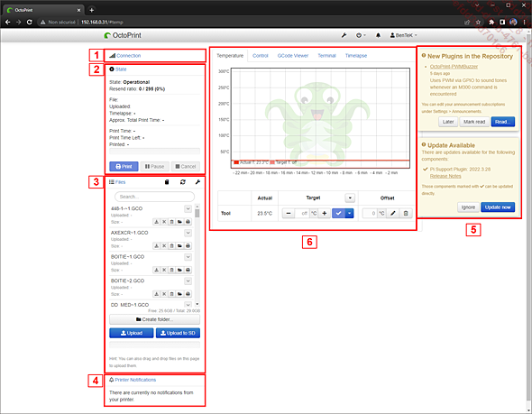Open the system power menu icon
The height and width of the screenshot is (414, 532).
click(361, 35)
